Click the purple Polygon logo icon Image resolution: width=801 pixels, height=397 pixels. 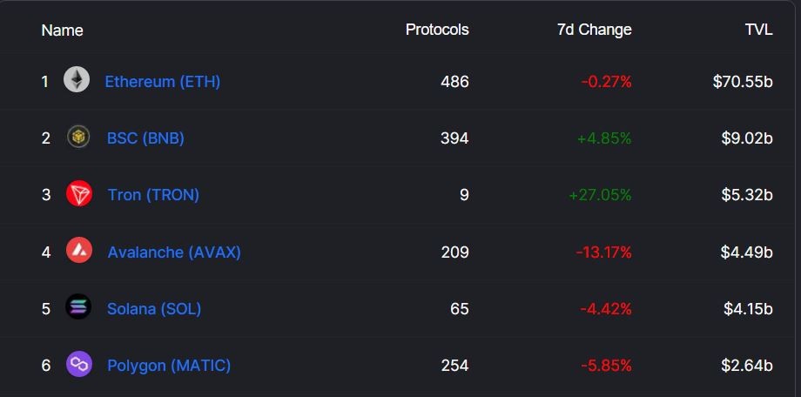(x=79, y=364)
